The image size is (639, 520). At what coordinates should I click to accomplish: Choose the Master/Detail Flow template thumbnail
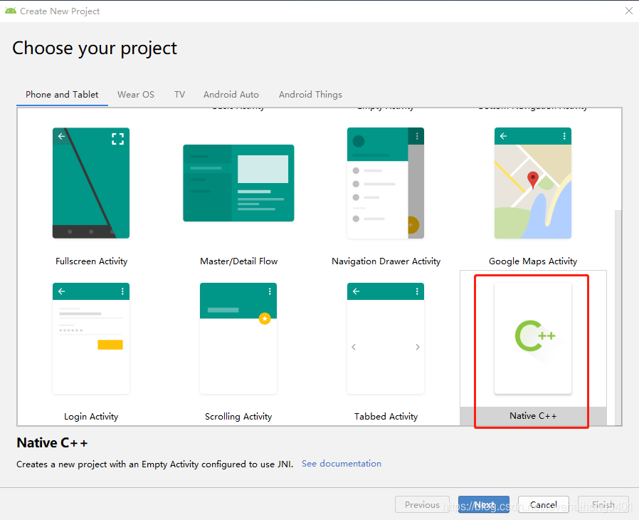pos(238,183)
